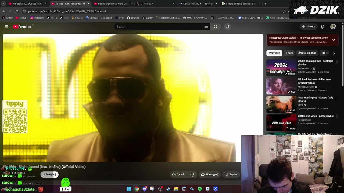Open the TikTok bookmark
This screenshot has height=193, width=344.
pyautogui.click(x=52, y=18)
